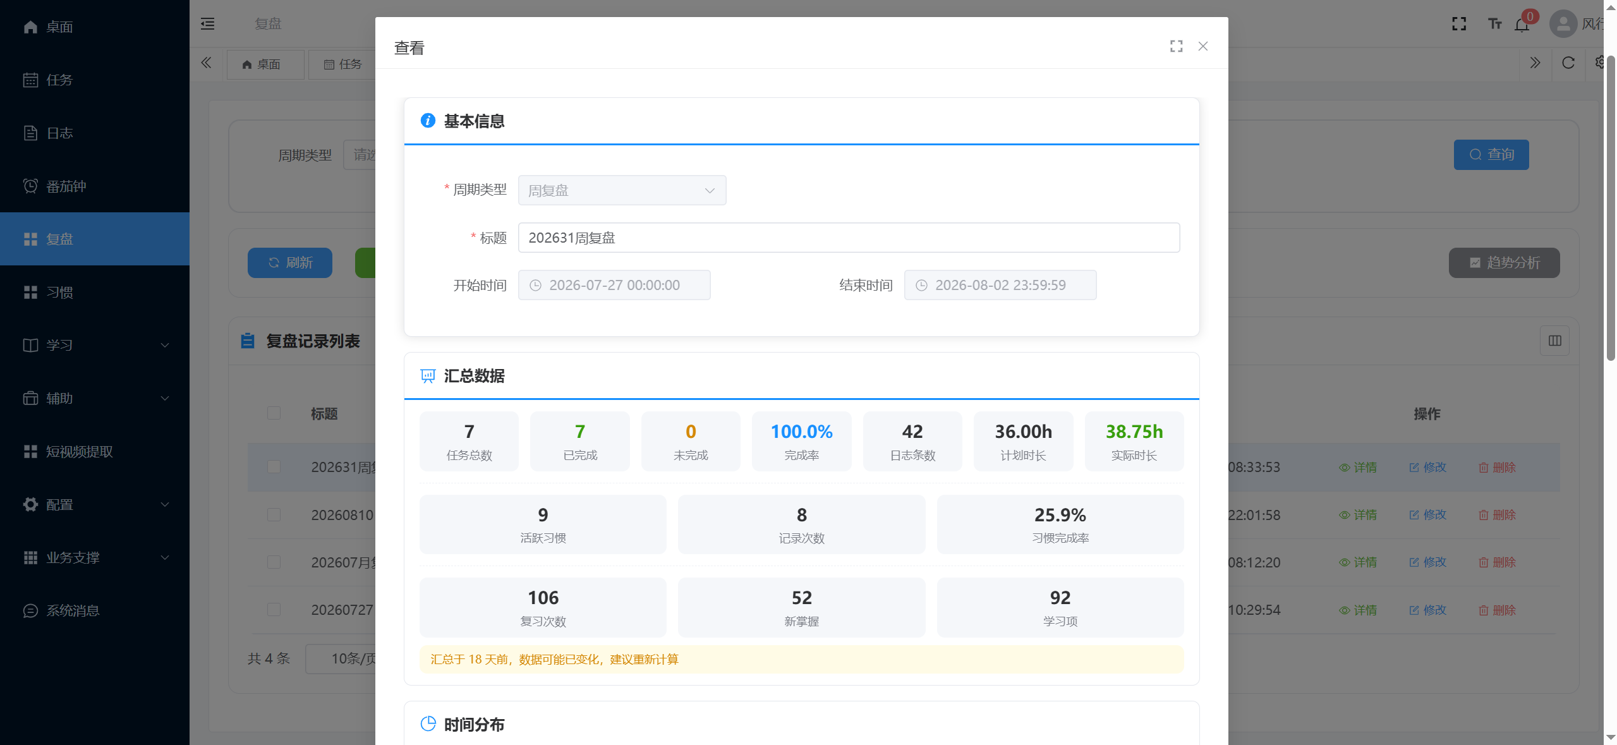
Task: Open the 周期类型 dropdown in dialog
Action: [622, 190]
